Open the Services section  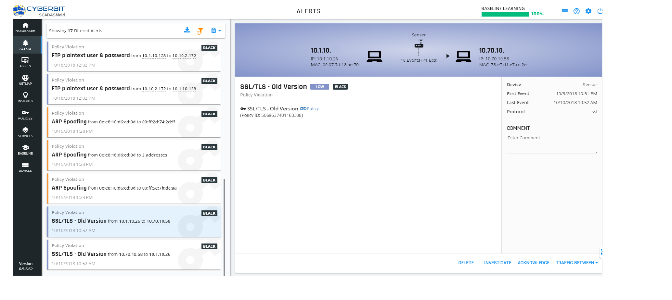25,132
